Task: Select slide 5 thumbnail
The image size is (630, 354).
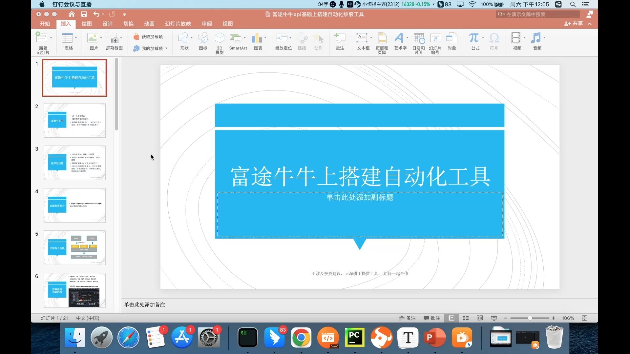Action: tap(75, 248)
